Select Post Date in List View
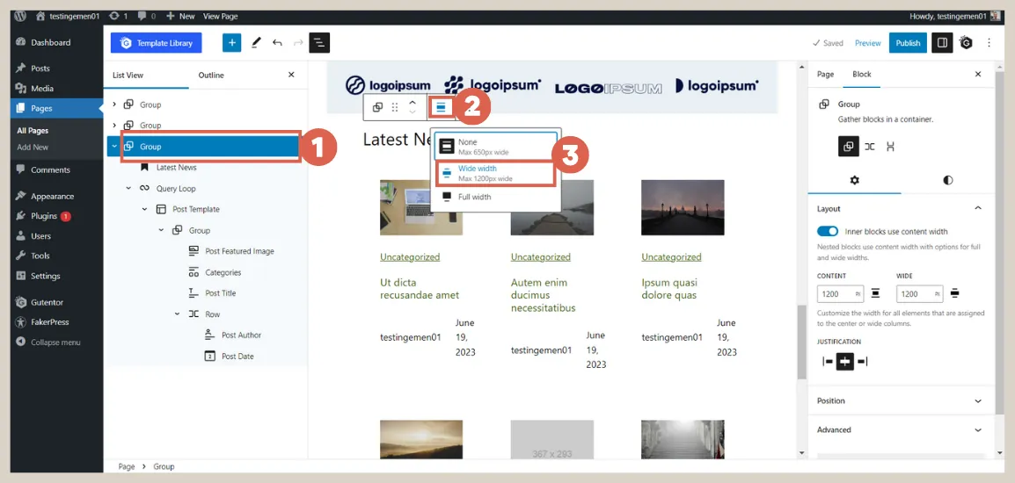Screen dimensions: 1015x483 click(x=237, y=357)
